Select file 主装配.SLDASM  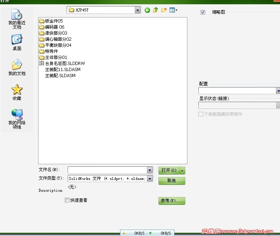pos(60,75)
